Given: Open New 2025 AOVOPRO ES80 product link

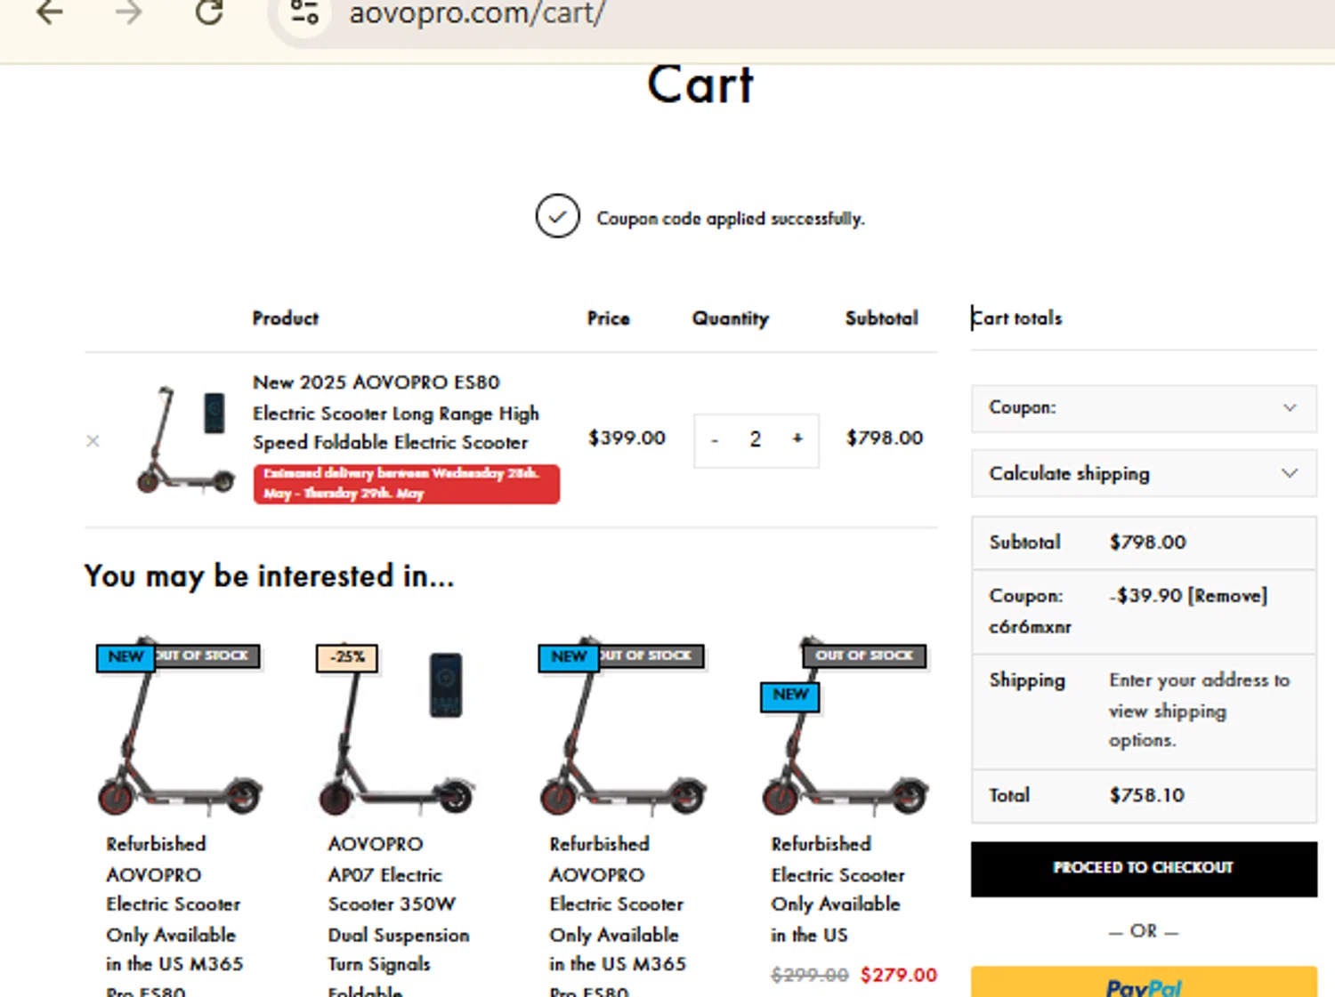Looking at the screenshot, I should click(395, 412).
